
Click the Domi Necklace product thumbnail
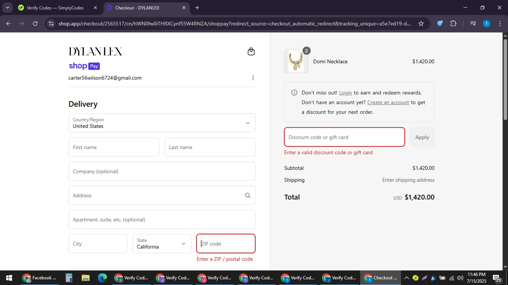click(x=296, y=61)
